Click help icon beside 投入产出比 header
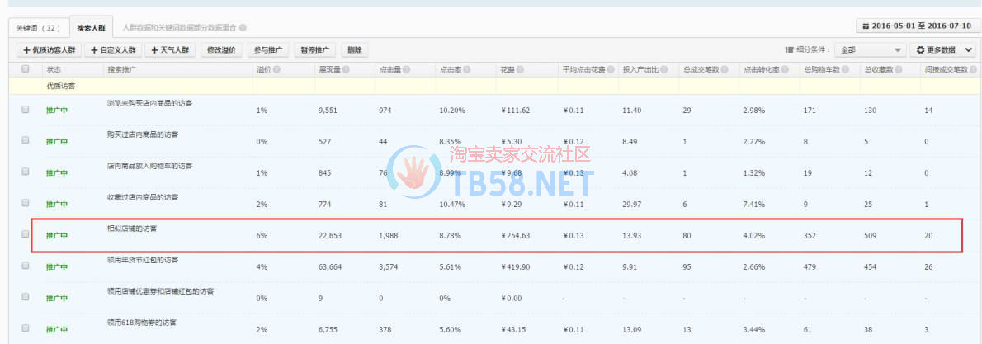Viewport: 982px width, 344px height. click(663, 69)
